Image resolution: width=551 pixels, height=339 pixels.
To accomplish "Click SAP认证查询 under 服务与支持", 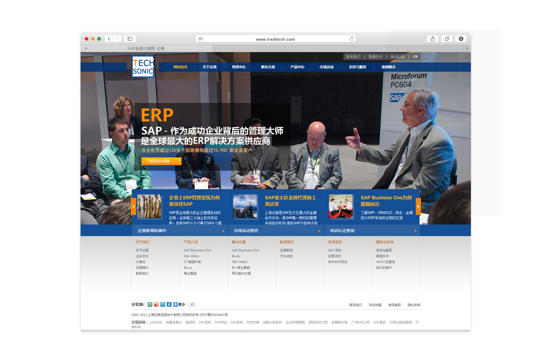I will pyautogui.click(x=385, y=262).
